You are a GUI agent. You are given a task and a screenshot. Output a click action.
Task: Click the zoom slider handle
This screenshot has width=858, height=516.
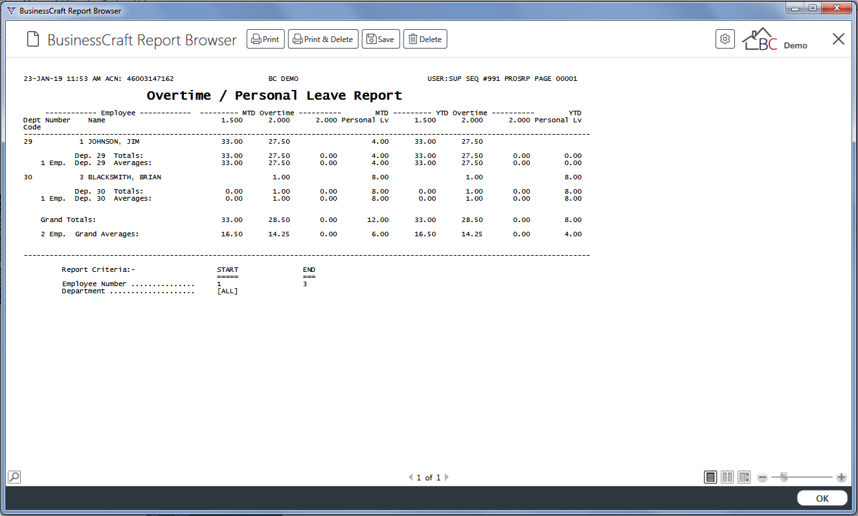click(x=784, y=477)
